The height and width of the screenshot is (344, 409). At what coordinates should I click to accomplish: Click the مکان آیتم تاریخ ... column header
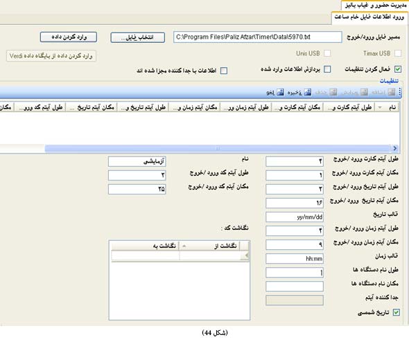(92, 107)
